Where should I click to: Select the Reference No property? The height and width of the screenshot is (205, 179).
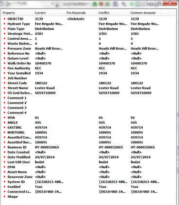pyautogui.click(x=18, y=53)
